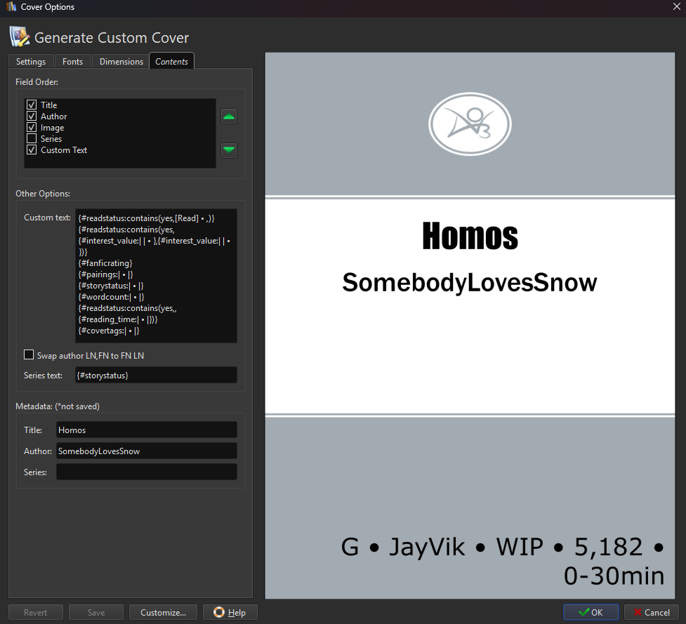Click the calibre books icon in title bar
The width and height of the screenshot is (686, 624).
coord(11,6)
